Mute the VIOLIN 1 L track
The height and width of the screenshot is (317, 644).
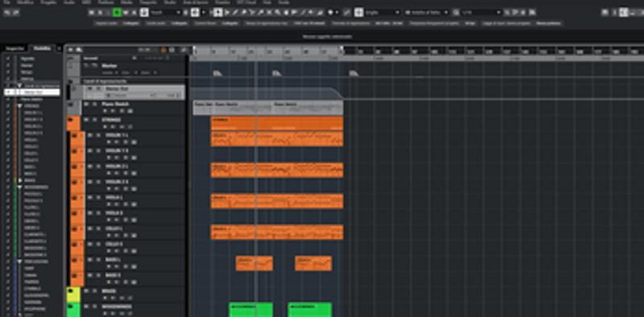pos(90,135)
